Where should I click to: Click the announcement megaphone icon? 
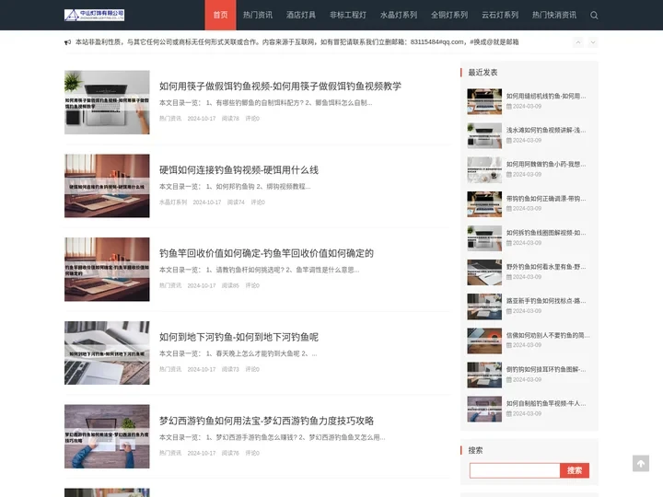click(x=67, y=42)
